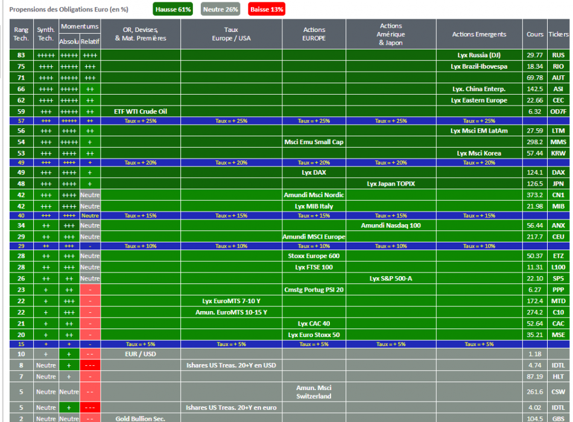Screen dimensions: 573x422
Task: Select "Ishares US Treas. 20+Y en USD" cell
Action: click(x=232, y=366)
